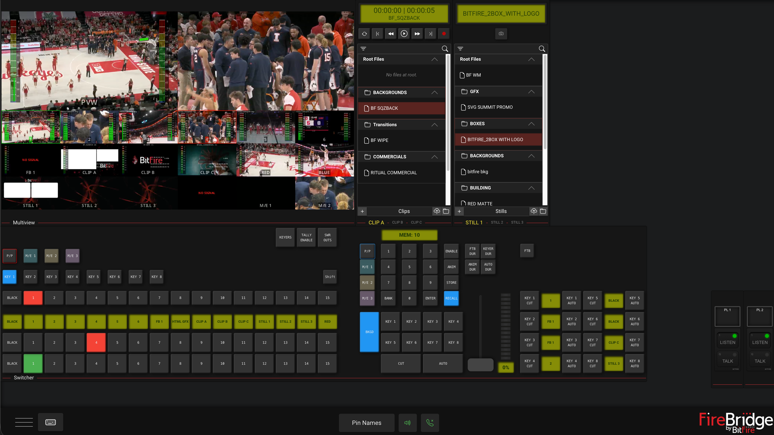Open the hamburger menu at bottom left
The height and width of the screenshot is (435, 774).
(x=24, y=422)
